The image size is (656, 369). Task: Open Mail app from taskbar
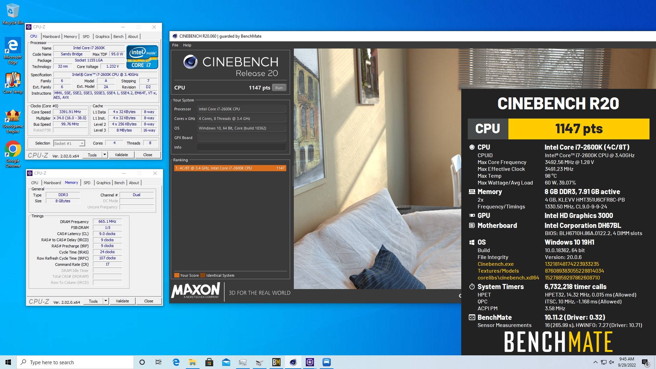point(226,362)
